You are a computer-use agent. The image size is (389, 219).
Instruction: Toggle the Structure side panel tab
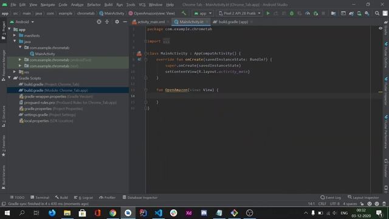coord(4,117)
